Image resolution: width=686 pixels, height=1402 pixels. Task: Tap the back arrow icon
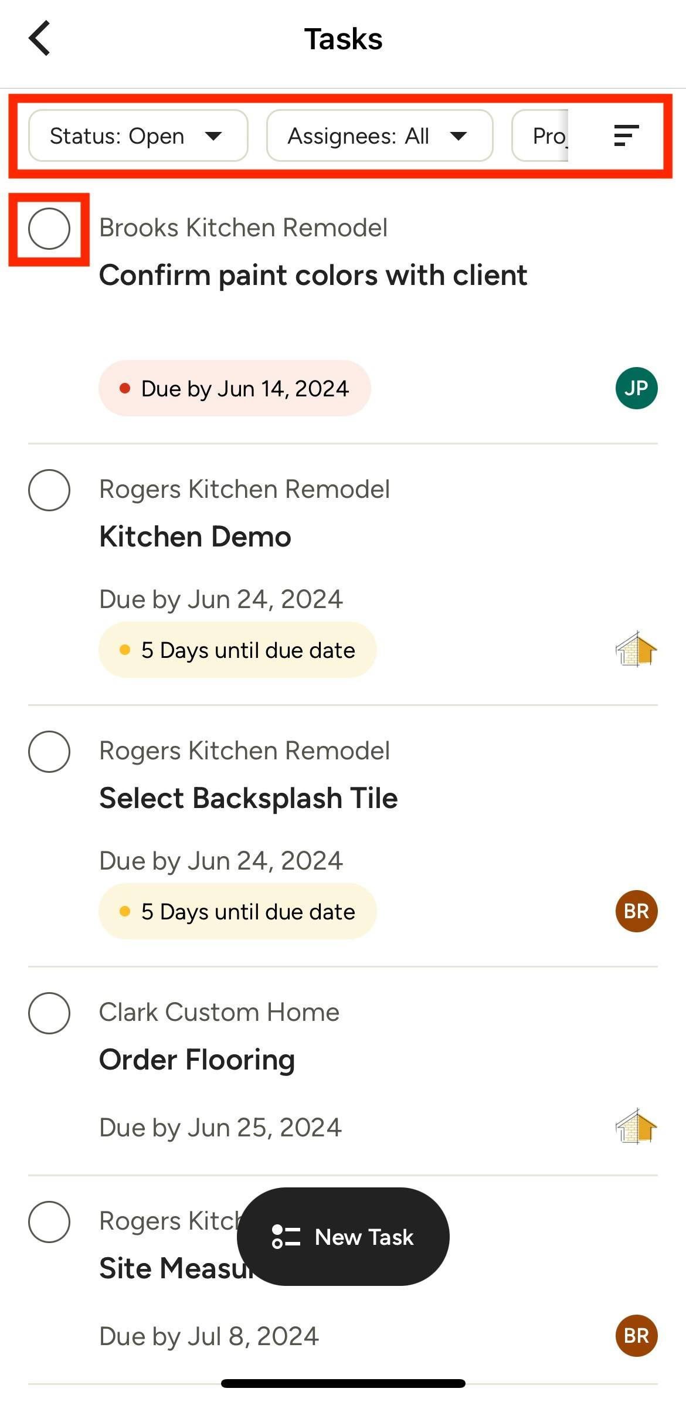point(40,39)
